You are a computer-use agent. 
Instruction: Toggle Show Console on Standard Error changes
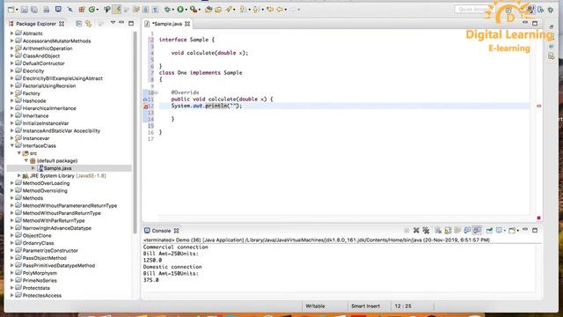[477, 231]
